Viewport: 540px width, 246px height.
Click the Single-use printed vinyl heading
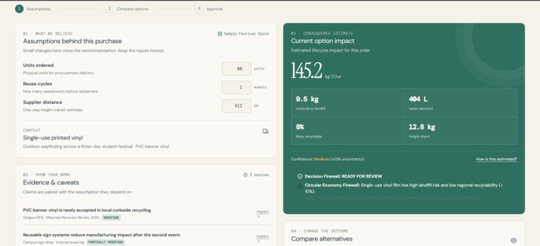(53, 138)
